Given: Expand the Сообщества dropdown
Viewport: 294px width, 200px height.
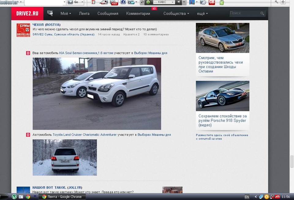Looking at the screenshot, I should [176, 13].
